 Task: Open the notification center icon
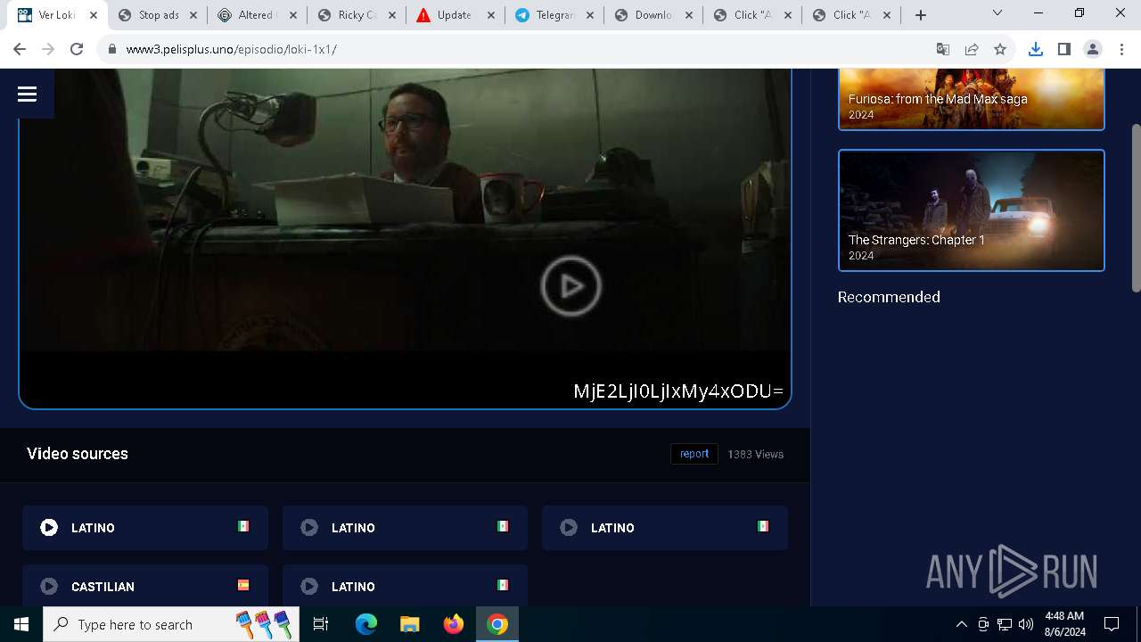click(1112, 624)
